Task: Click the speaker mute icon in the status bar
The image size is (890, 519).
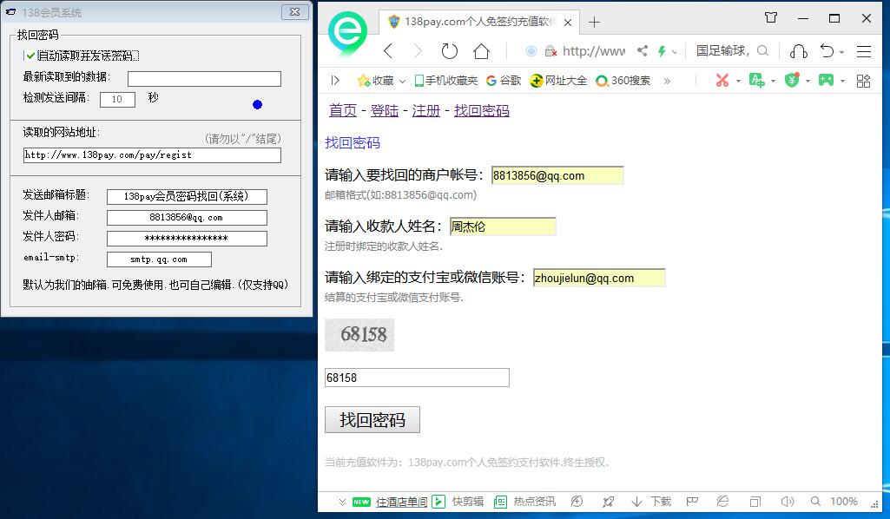Action: coord(788,502)
